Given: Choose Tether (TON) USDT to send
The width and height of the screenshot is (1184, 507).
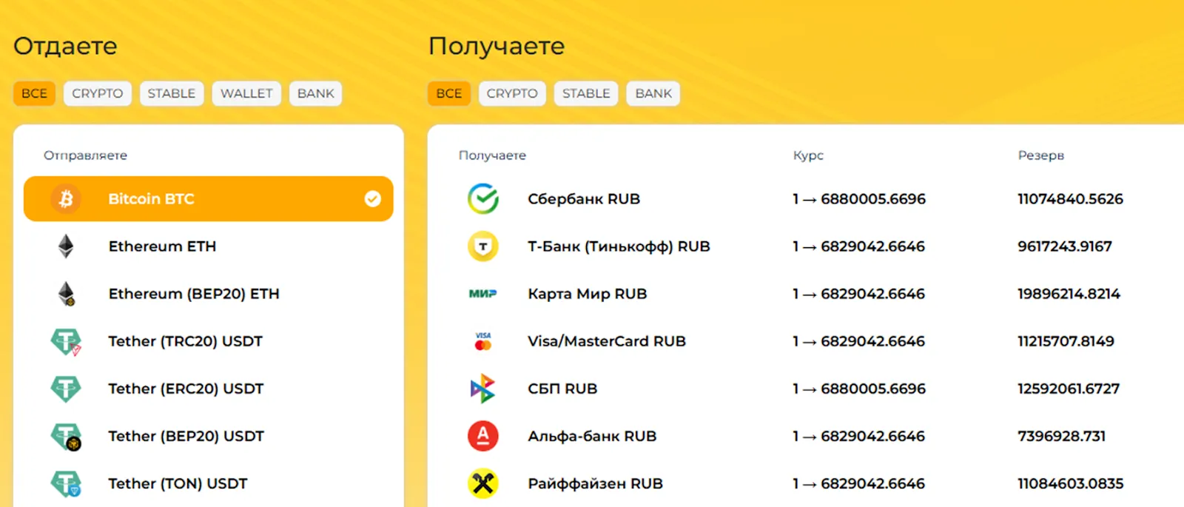Looking at the screenshot, I should pyautogui.click(x=209, y=483).
